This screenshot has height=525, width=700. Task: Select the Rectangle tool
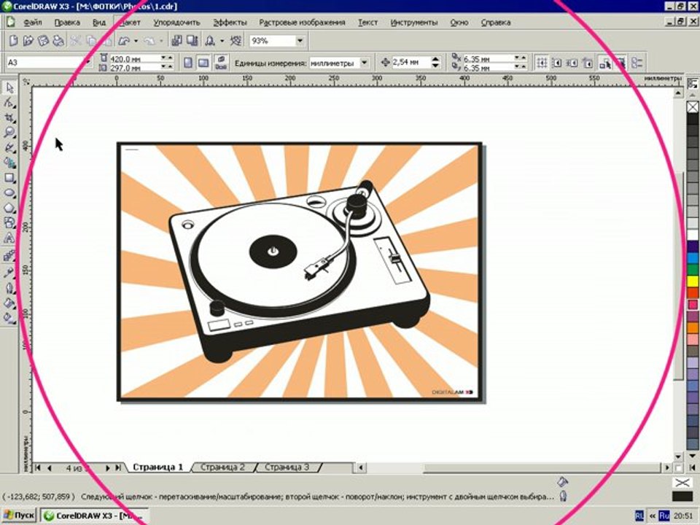9,178
